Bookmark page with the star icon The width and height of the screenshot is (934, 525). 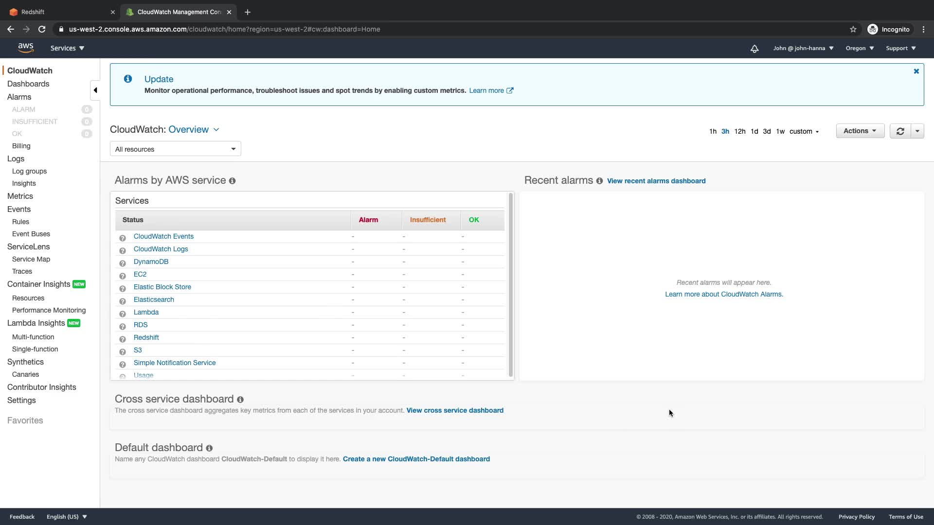pos(853,29)
